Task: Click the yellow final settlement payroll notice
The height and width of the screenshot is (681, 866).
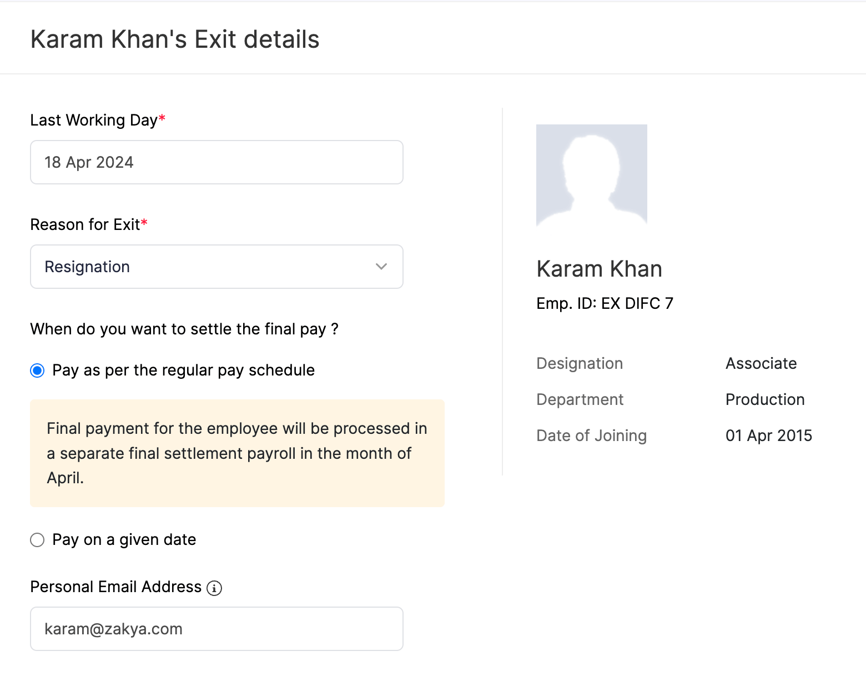Action: tap(237, 453)
